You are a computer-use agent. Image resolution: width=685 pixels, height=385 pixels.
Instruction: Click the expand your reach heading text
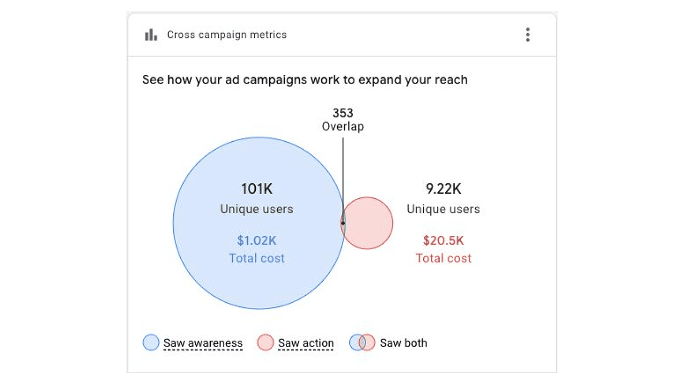pyautogui.click(x=305, y=80)
